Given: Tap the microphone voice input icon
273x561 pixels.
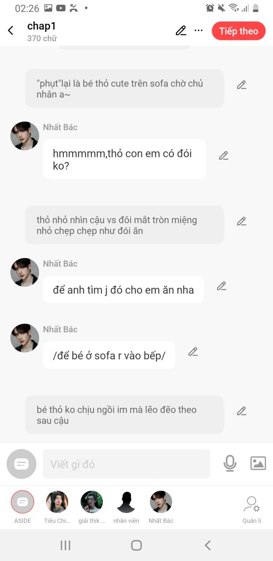Looking at the screenshot, I should pyautogui.click(x=230, y=463).
